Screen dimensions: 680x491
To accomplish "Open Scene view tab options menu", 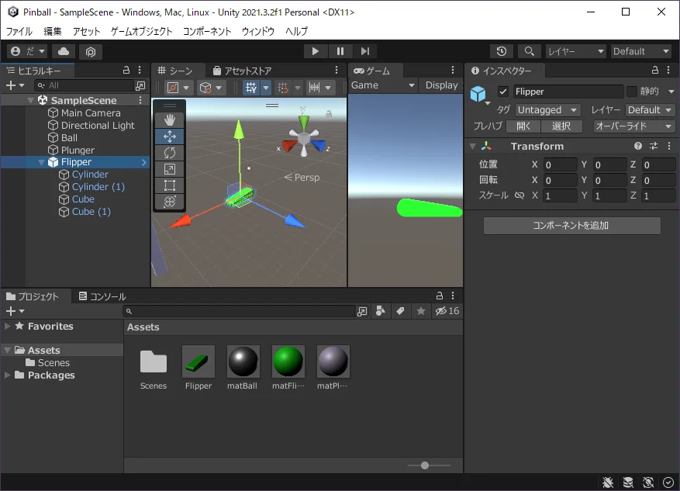I will [337, 71].
